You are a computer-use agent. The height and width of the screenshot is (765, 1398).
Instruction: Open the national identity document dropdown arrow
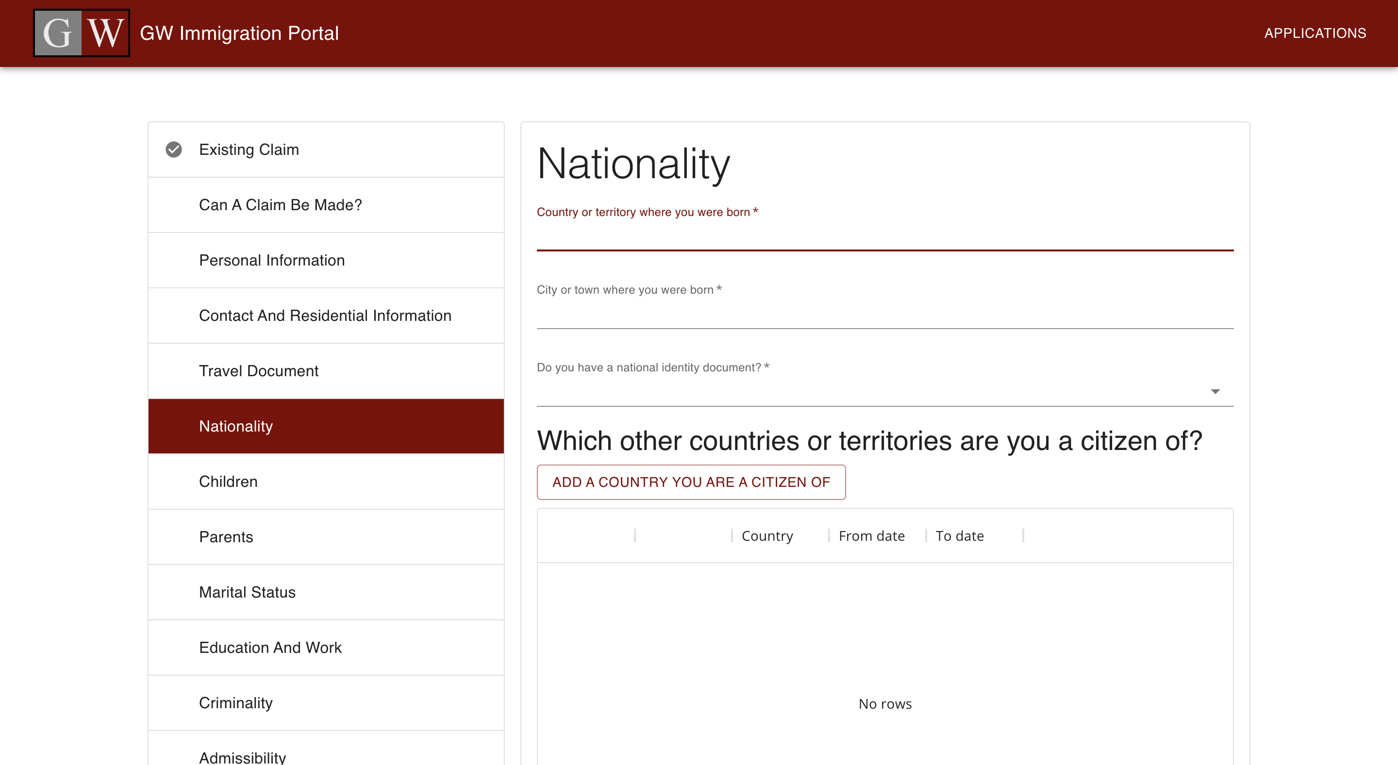[1215, 391]
